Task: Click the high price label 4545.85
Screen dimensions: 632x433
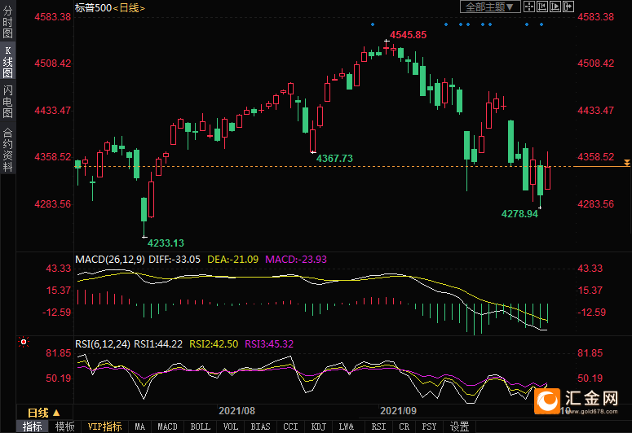Action: click(408, 35)
